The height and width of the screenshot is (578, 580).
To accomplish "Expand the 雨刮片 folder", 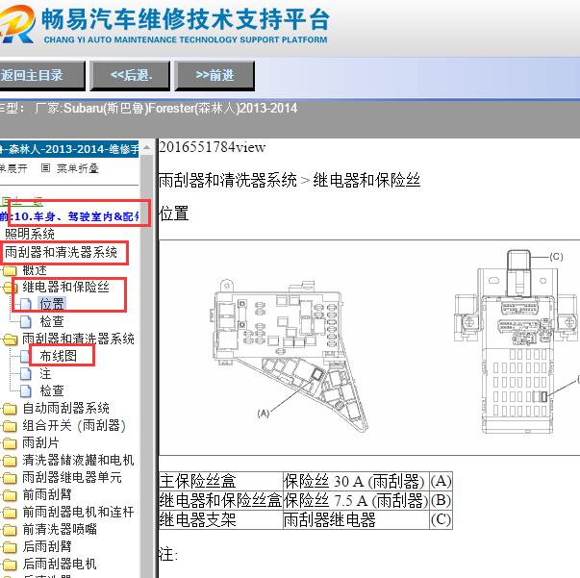I will [40, 442].
